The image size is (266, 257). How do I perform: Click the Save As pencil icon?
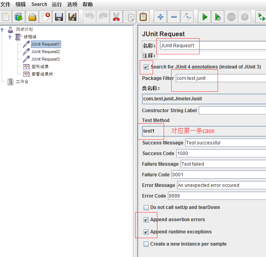72,17
